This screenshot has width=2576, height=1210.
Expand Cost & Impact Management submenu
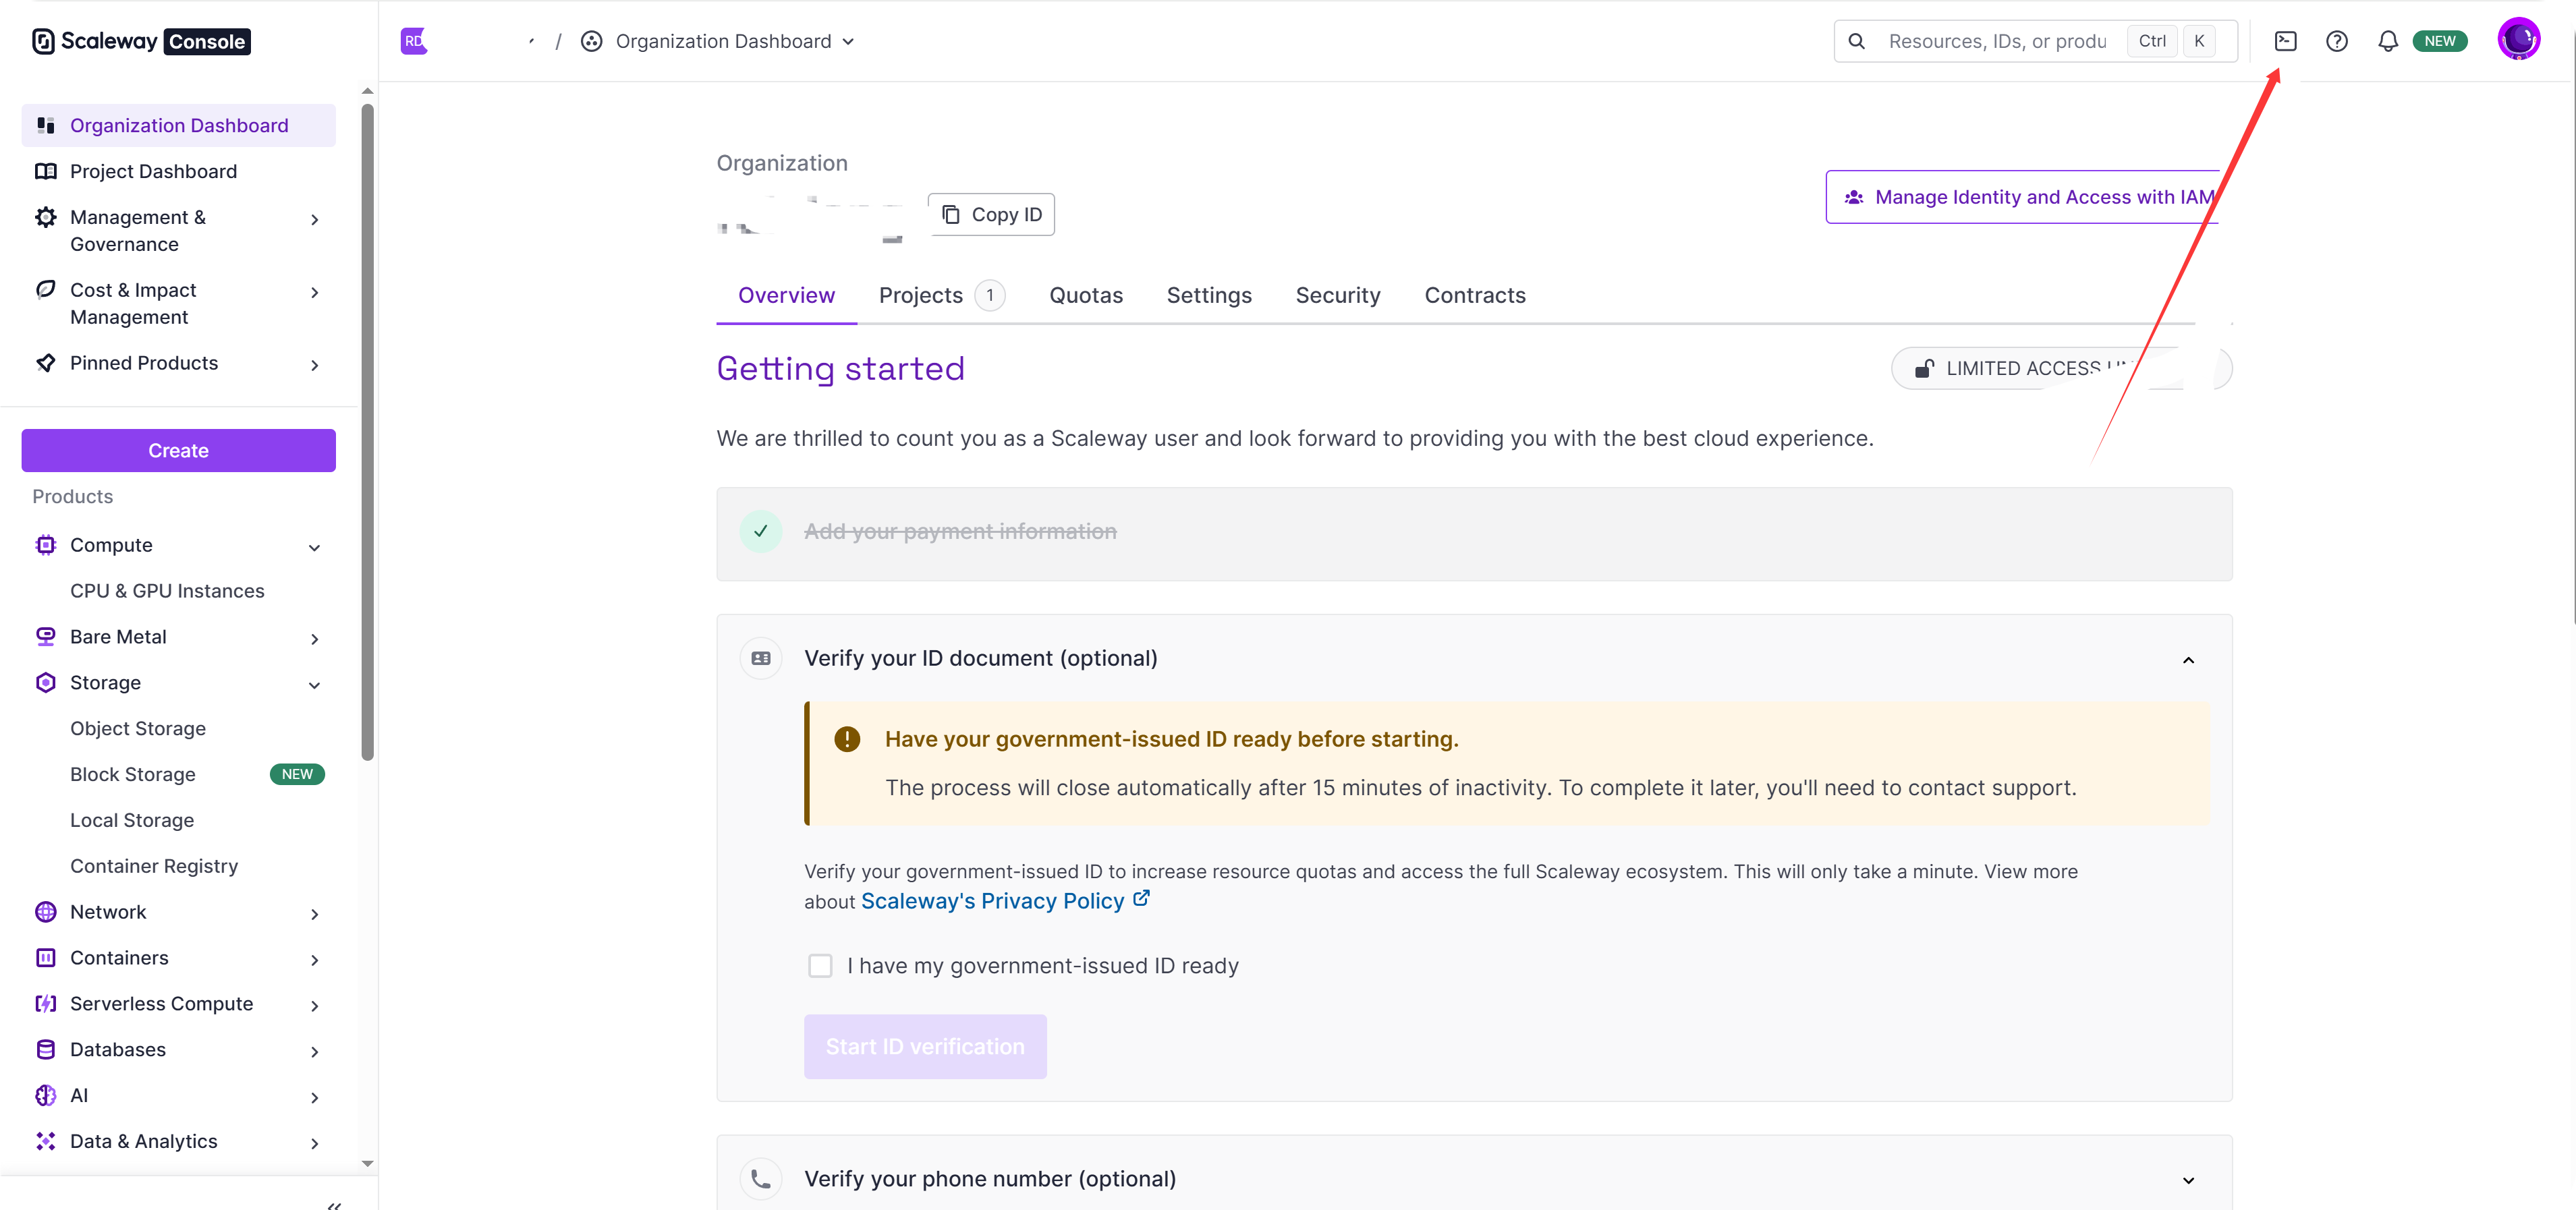(315, 292)
